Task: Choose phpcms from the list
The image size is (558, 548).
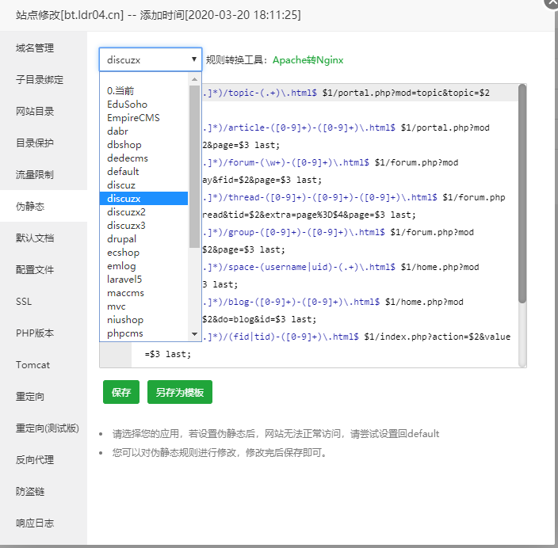Action: (x=125, y=333)
